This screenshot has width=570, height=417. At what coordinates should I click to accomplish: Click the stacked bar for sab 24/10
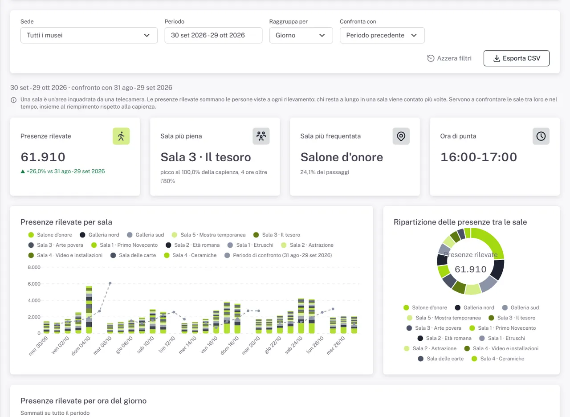pos(301,316)
